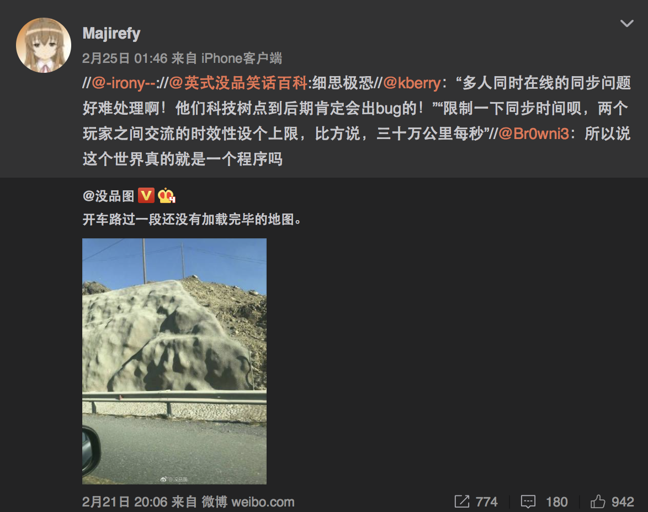This screenshot has width=648, height=512.
Task: Click the 微博 weibo.com source link
Action: [x=248, y=502]
